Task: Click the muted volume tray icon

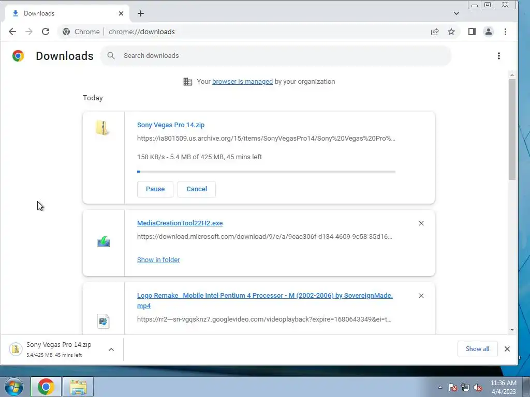Action: pyautogui.click(x=478, y=388)
